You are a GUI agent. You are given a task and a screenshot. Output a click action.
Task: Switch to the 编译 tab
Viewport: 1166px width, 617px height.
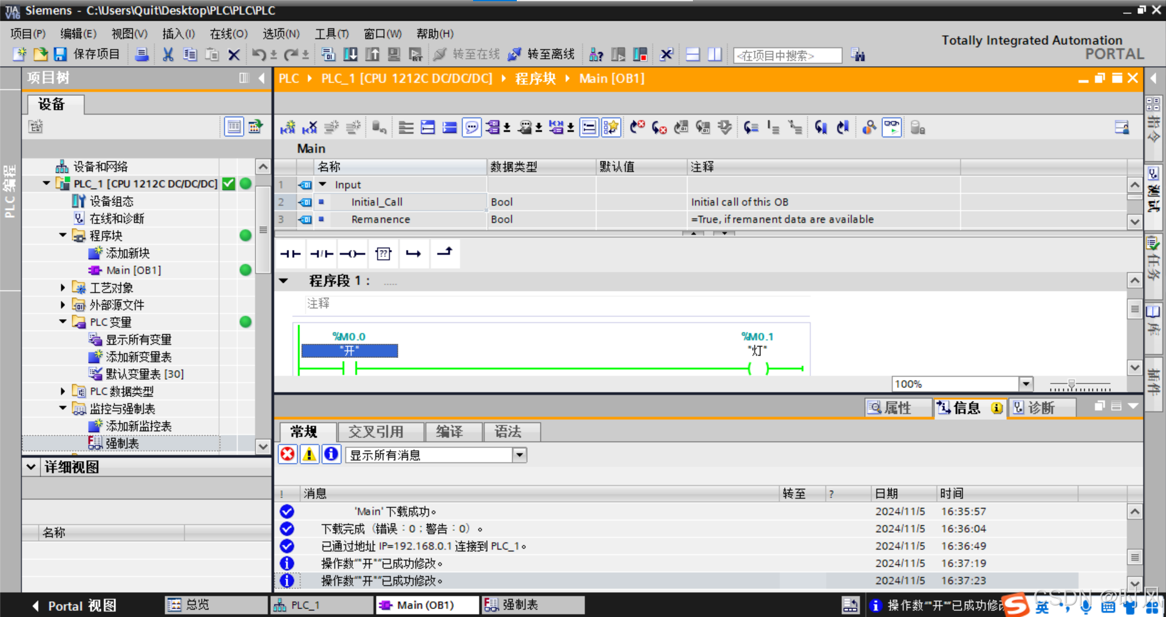pyautogui.click(x=453, y=432)
